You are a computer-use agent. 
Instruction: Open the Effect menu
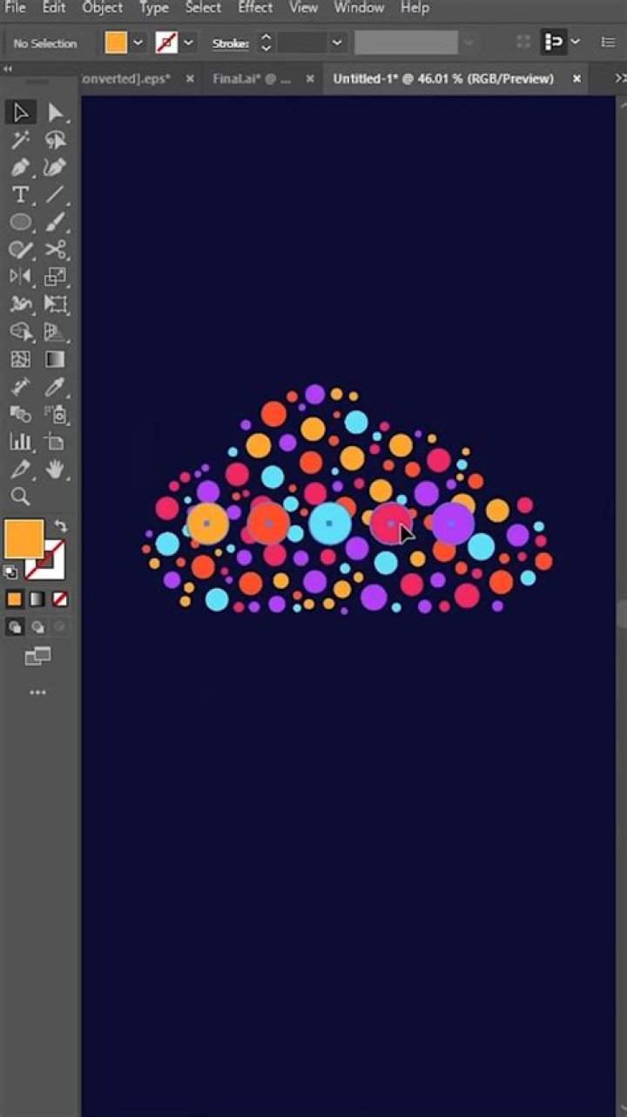255,8
